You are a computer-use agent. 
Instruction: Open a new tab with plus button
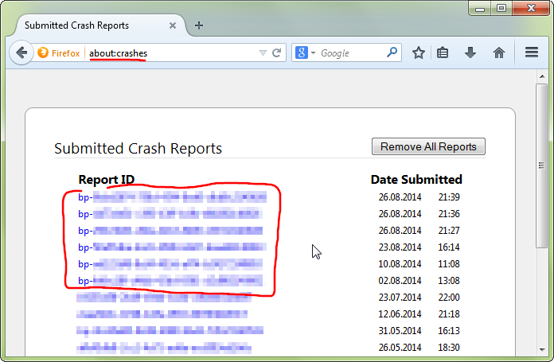[x=199, y=25]
